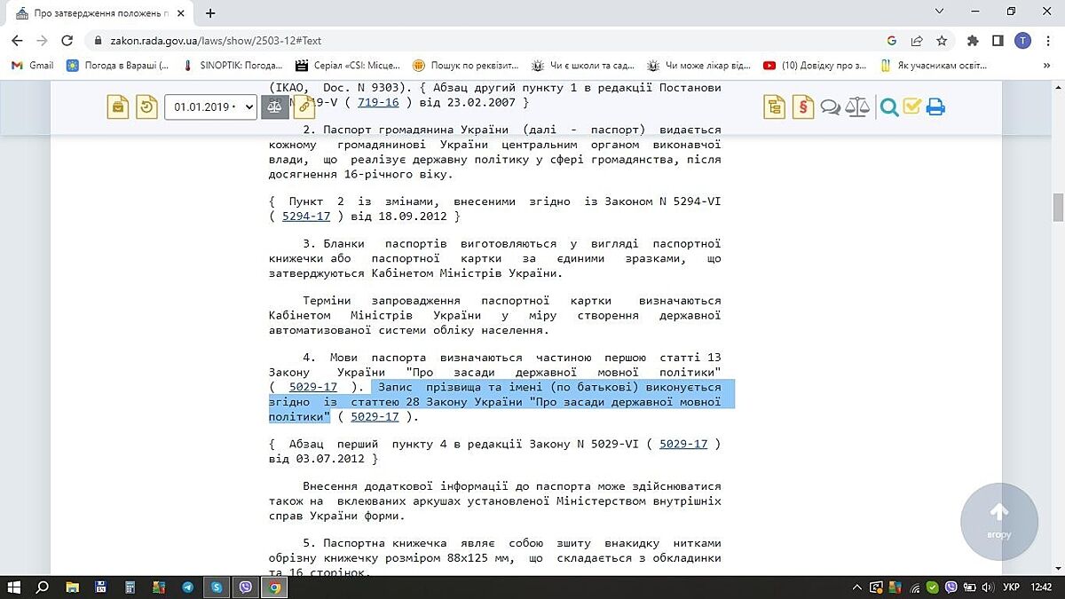Screen dimensions: 1065x599
Task: Click the round scroll-to-top button
Action: click(998, 522)
